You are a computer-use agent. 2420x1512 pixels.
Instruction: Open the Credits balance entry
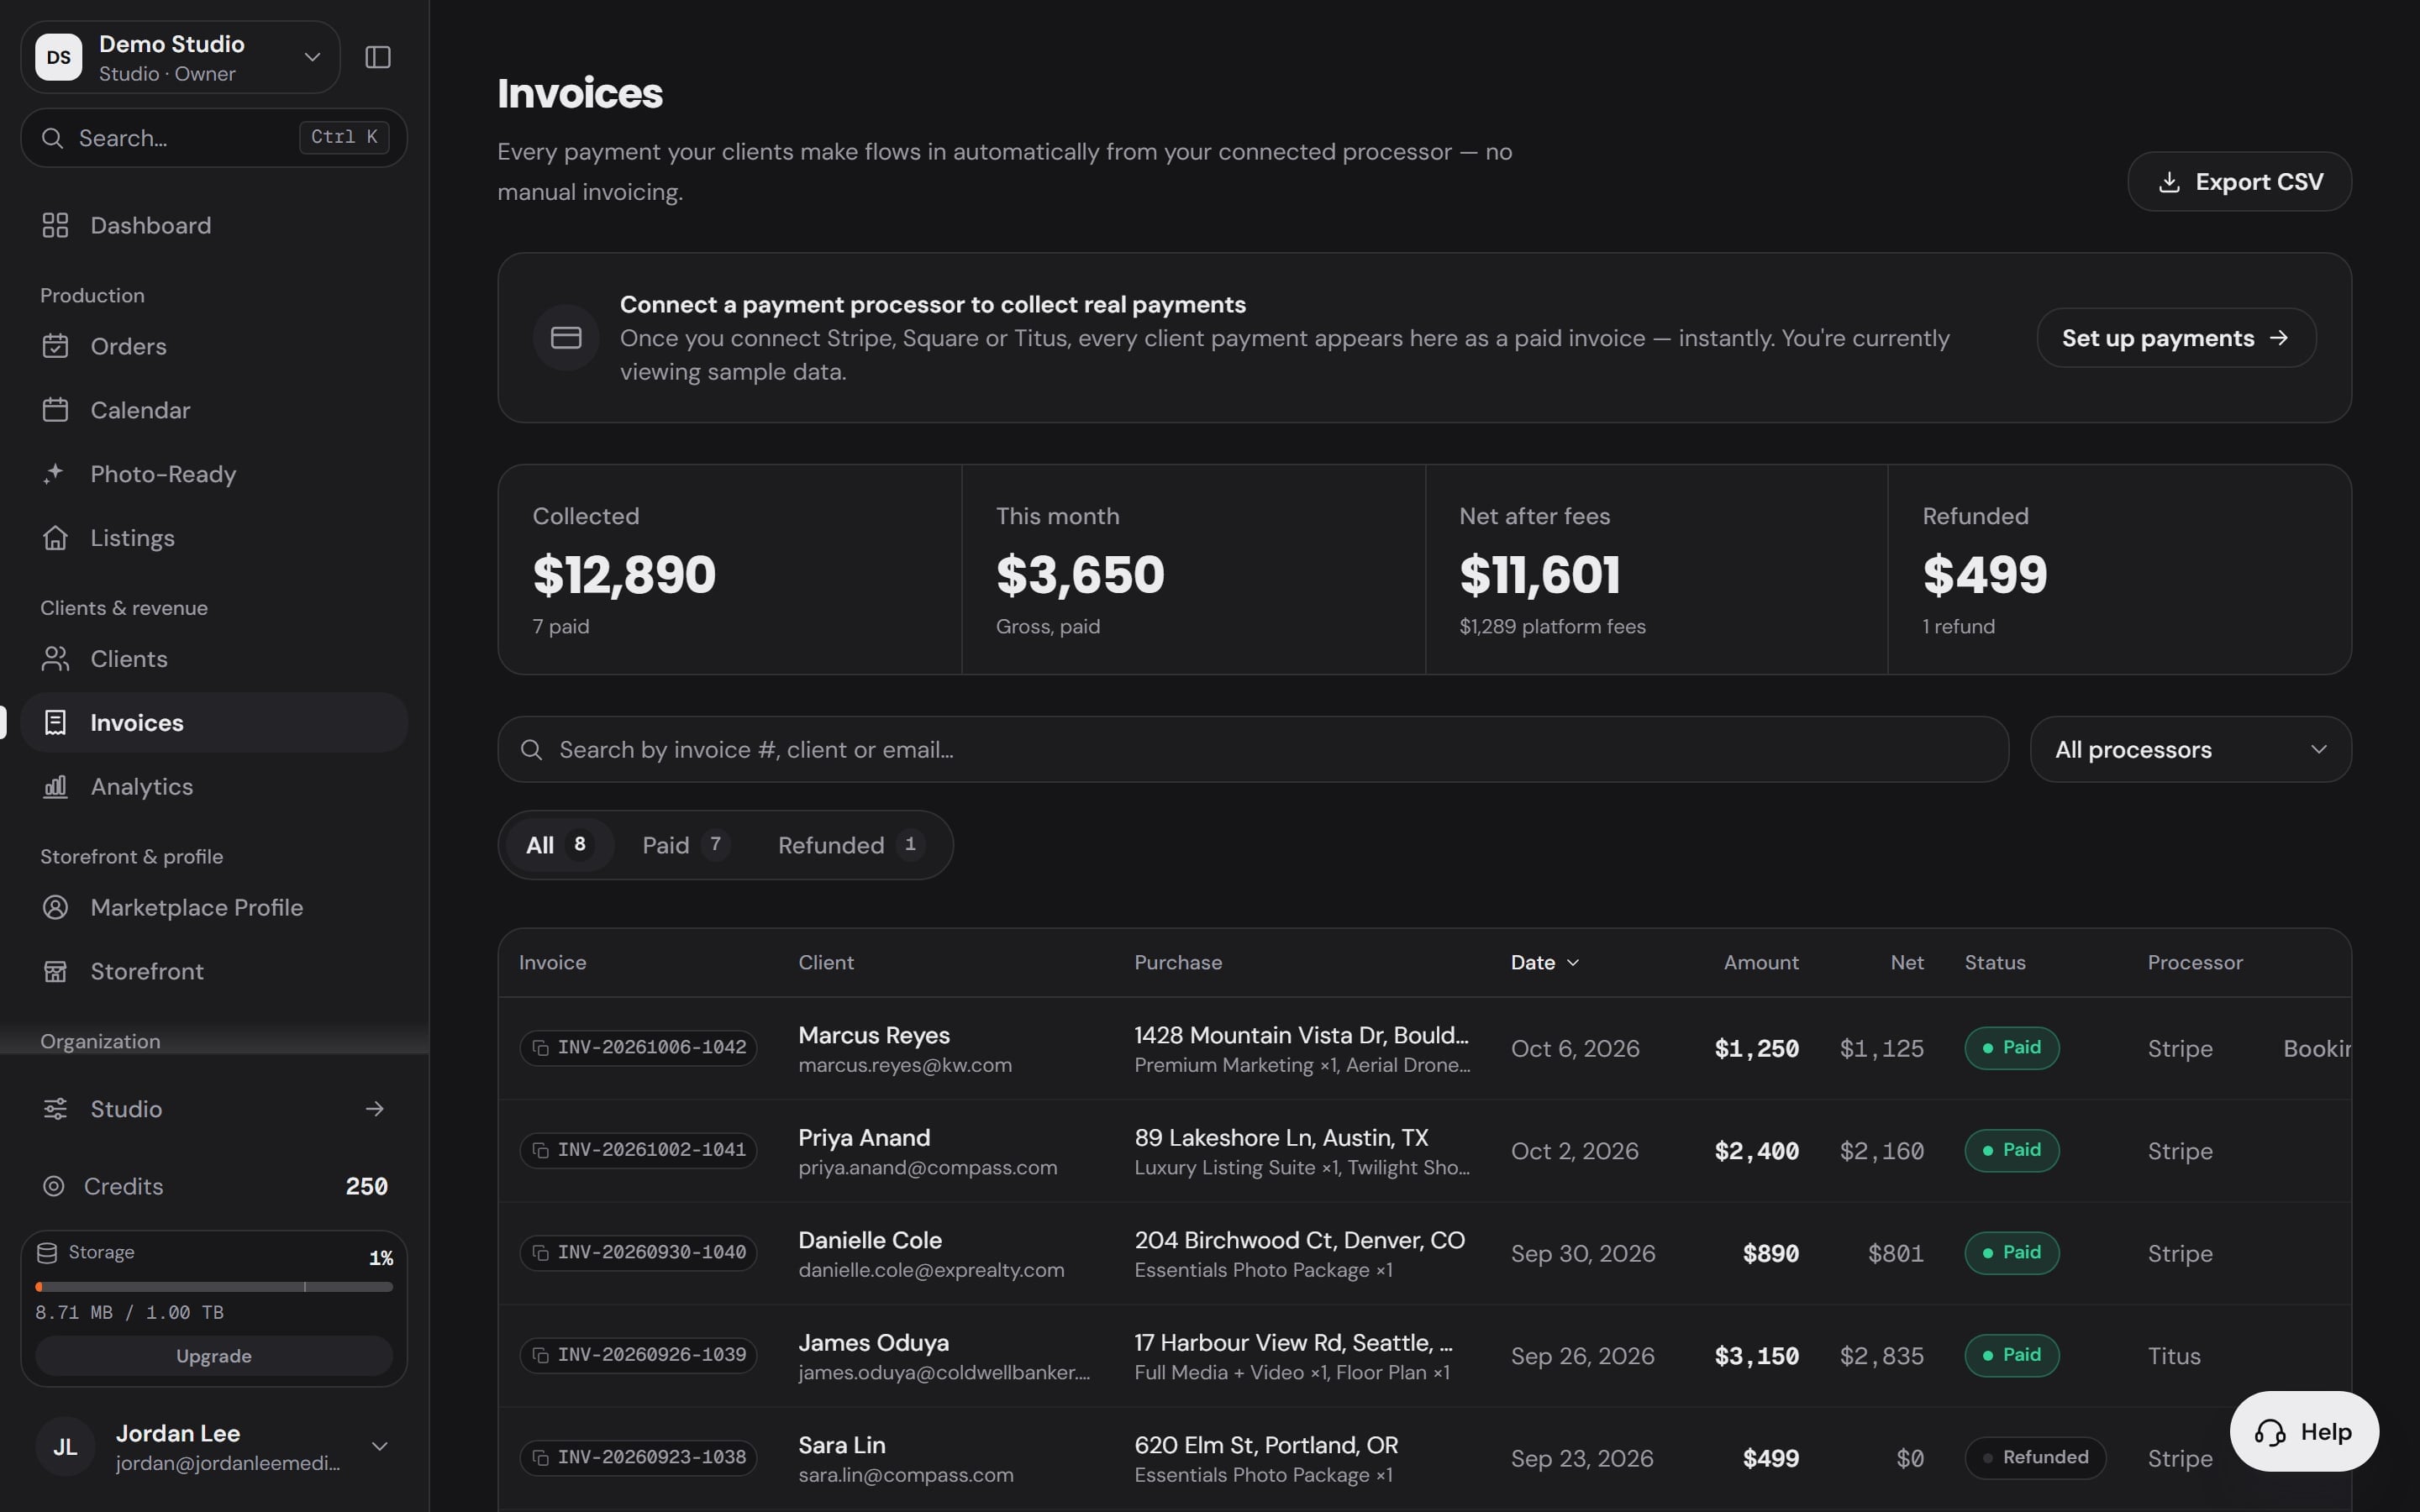(214, 1187)
